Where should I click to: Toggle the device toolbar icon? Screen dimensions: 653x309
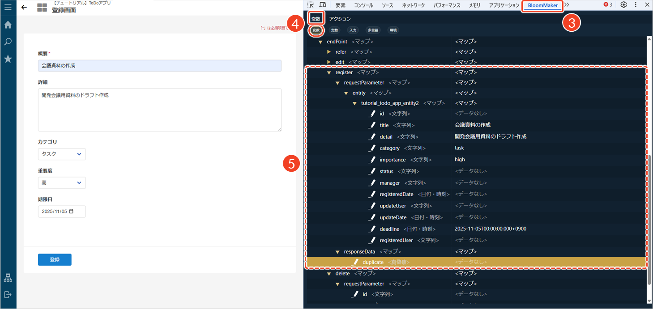(x=322, y=5)
